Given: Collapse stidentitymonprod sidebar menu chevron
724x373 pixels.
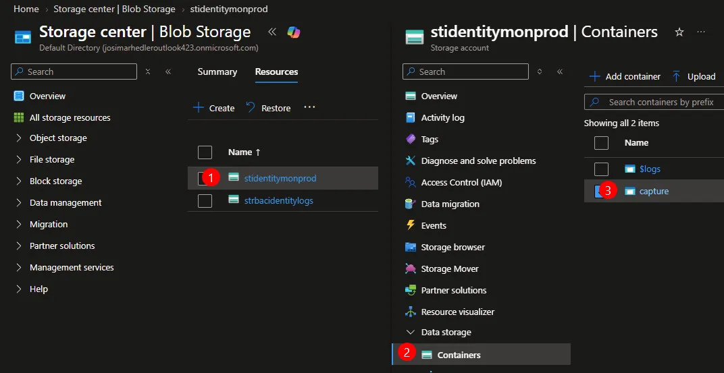Looking at the screenshot, I should [x=560, y=71].
